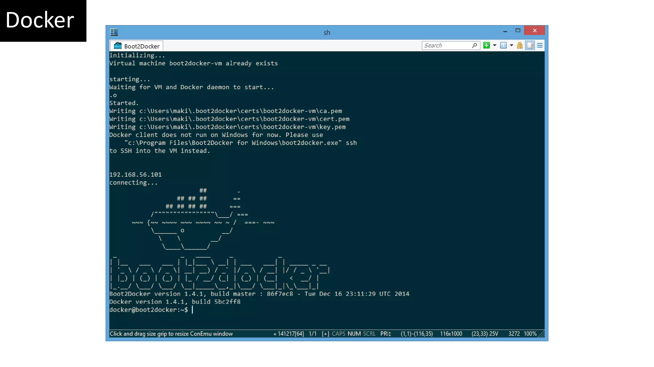Maximize the sh ConEmu window

(518, 31)
